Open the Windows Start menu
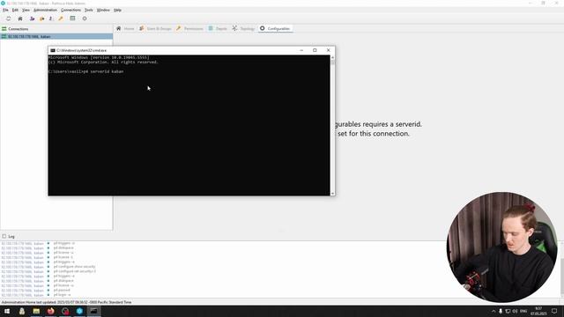The height and width of the screenshot is (317, 564). point(7,311)
